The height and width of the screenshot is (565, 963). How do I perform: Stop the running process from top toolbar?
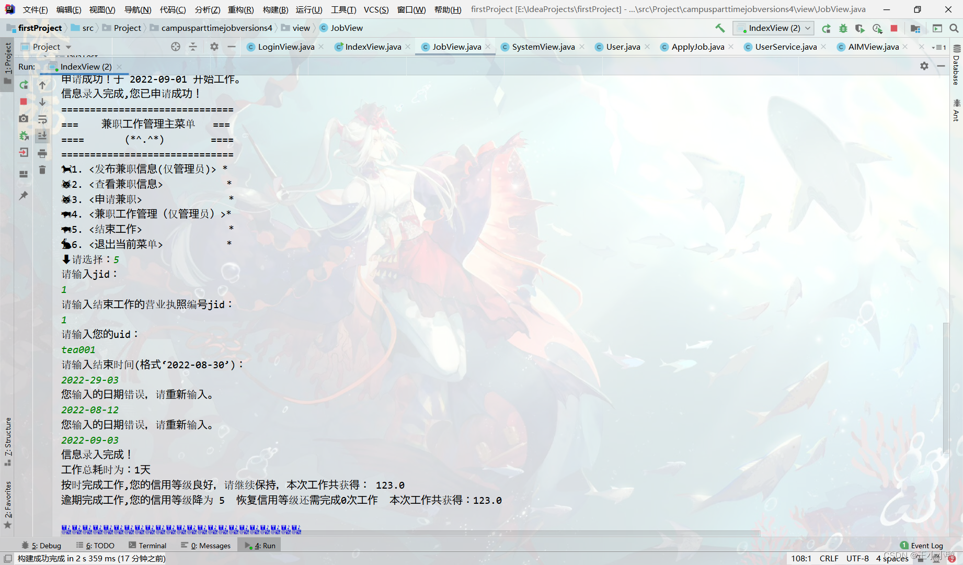tap(894, 28)
